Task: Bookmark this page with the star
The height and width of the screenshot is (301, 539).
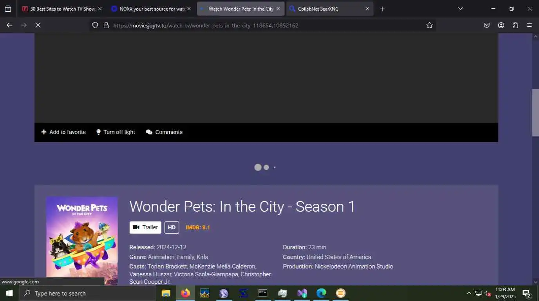Action: [430, 25]
